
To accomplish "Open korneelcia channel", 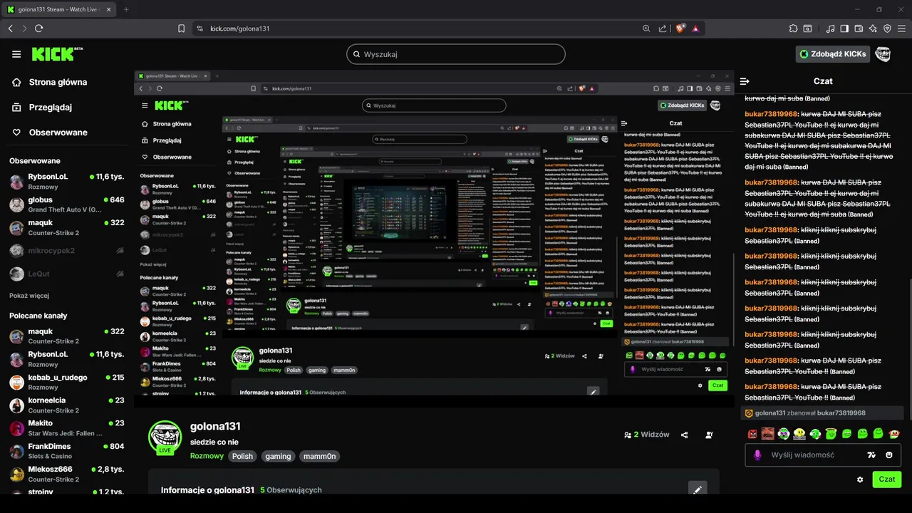I will [x=67, y=405].
